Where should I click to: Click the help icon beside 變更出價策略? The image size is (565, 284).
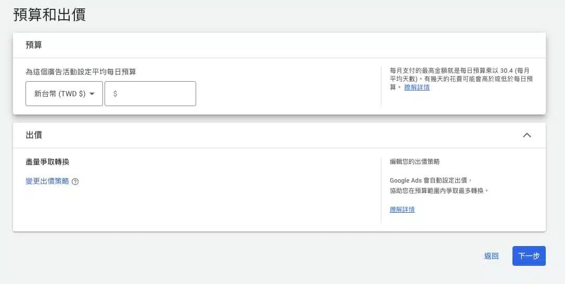pos(75,182)
